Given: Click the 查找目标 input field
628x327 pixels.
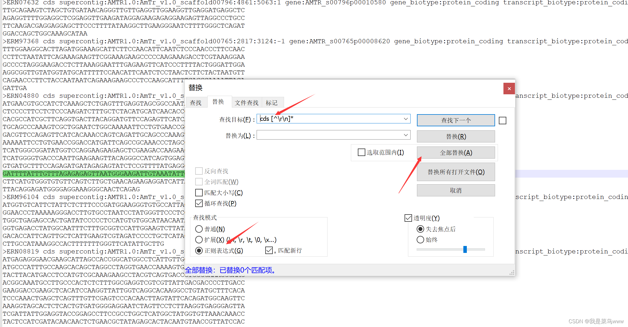Looking at the screenshot, I should coord(329,119).
